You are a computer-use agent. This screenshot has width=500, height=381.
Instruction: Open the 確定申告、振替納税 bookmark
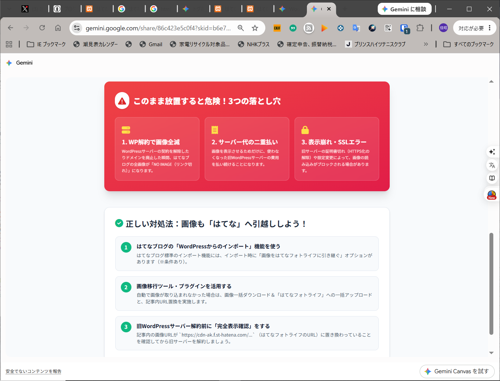(x=307, y=44)
